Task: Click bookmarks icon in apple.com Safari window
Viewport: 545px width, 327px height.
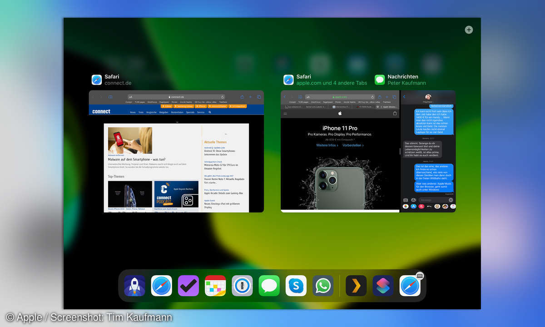Action: tap(300, 97)
